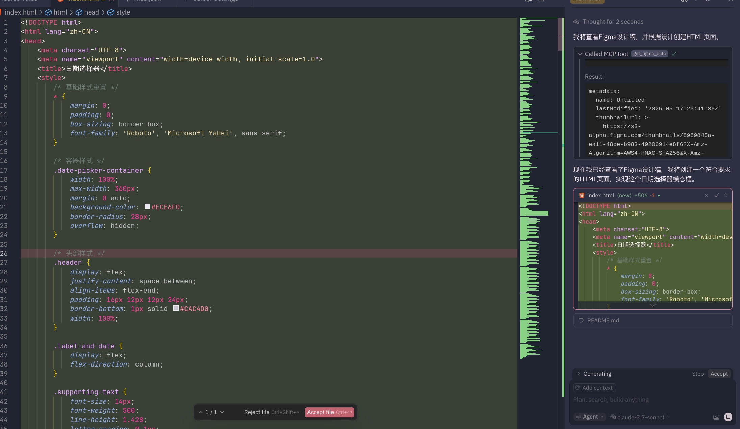Select the style breadcrumb item
The image size is (740, 429).
click(x=123, y=12)
